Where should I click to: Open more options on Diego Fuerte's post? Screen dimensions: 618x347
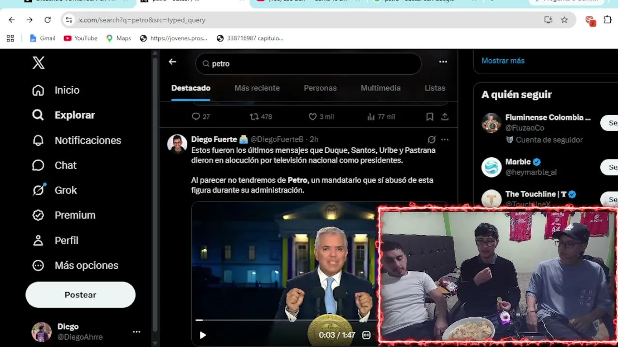tap(445, 139)
